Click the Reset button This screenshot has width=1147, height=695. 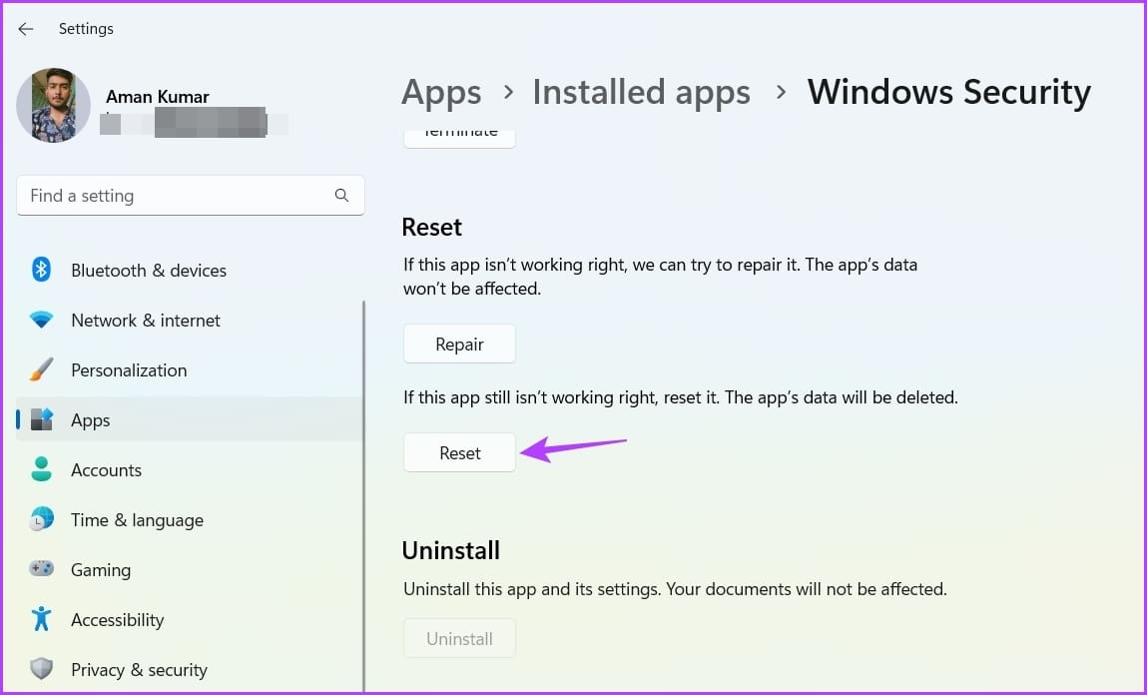[459, 452]
